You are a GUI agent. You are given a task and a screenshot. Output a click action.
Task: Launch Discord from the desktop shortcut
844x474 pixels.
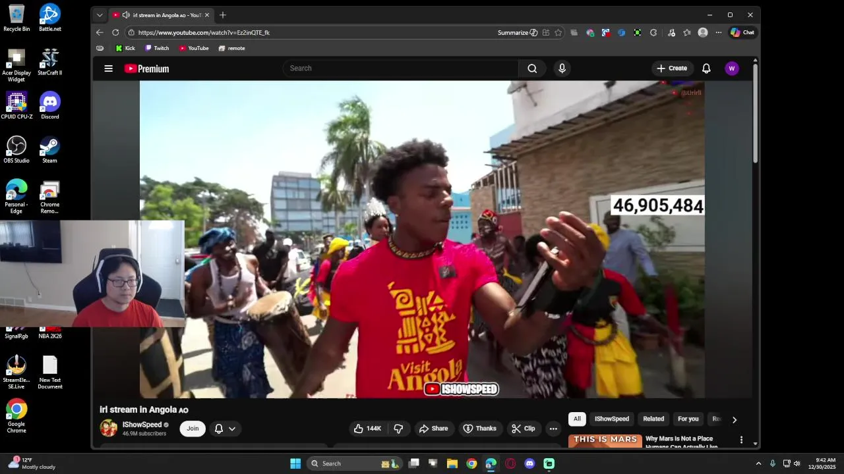pos(50,105)
